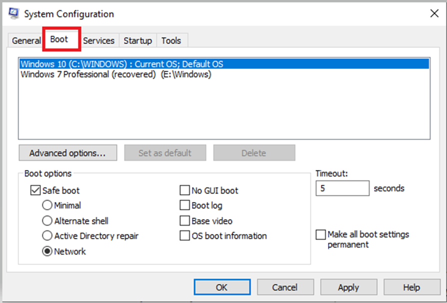Select the Boot tab

click(x=59, y=40)
